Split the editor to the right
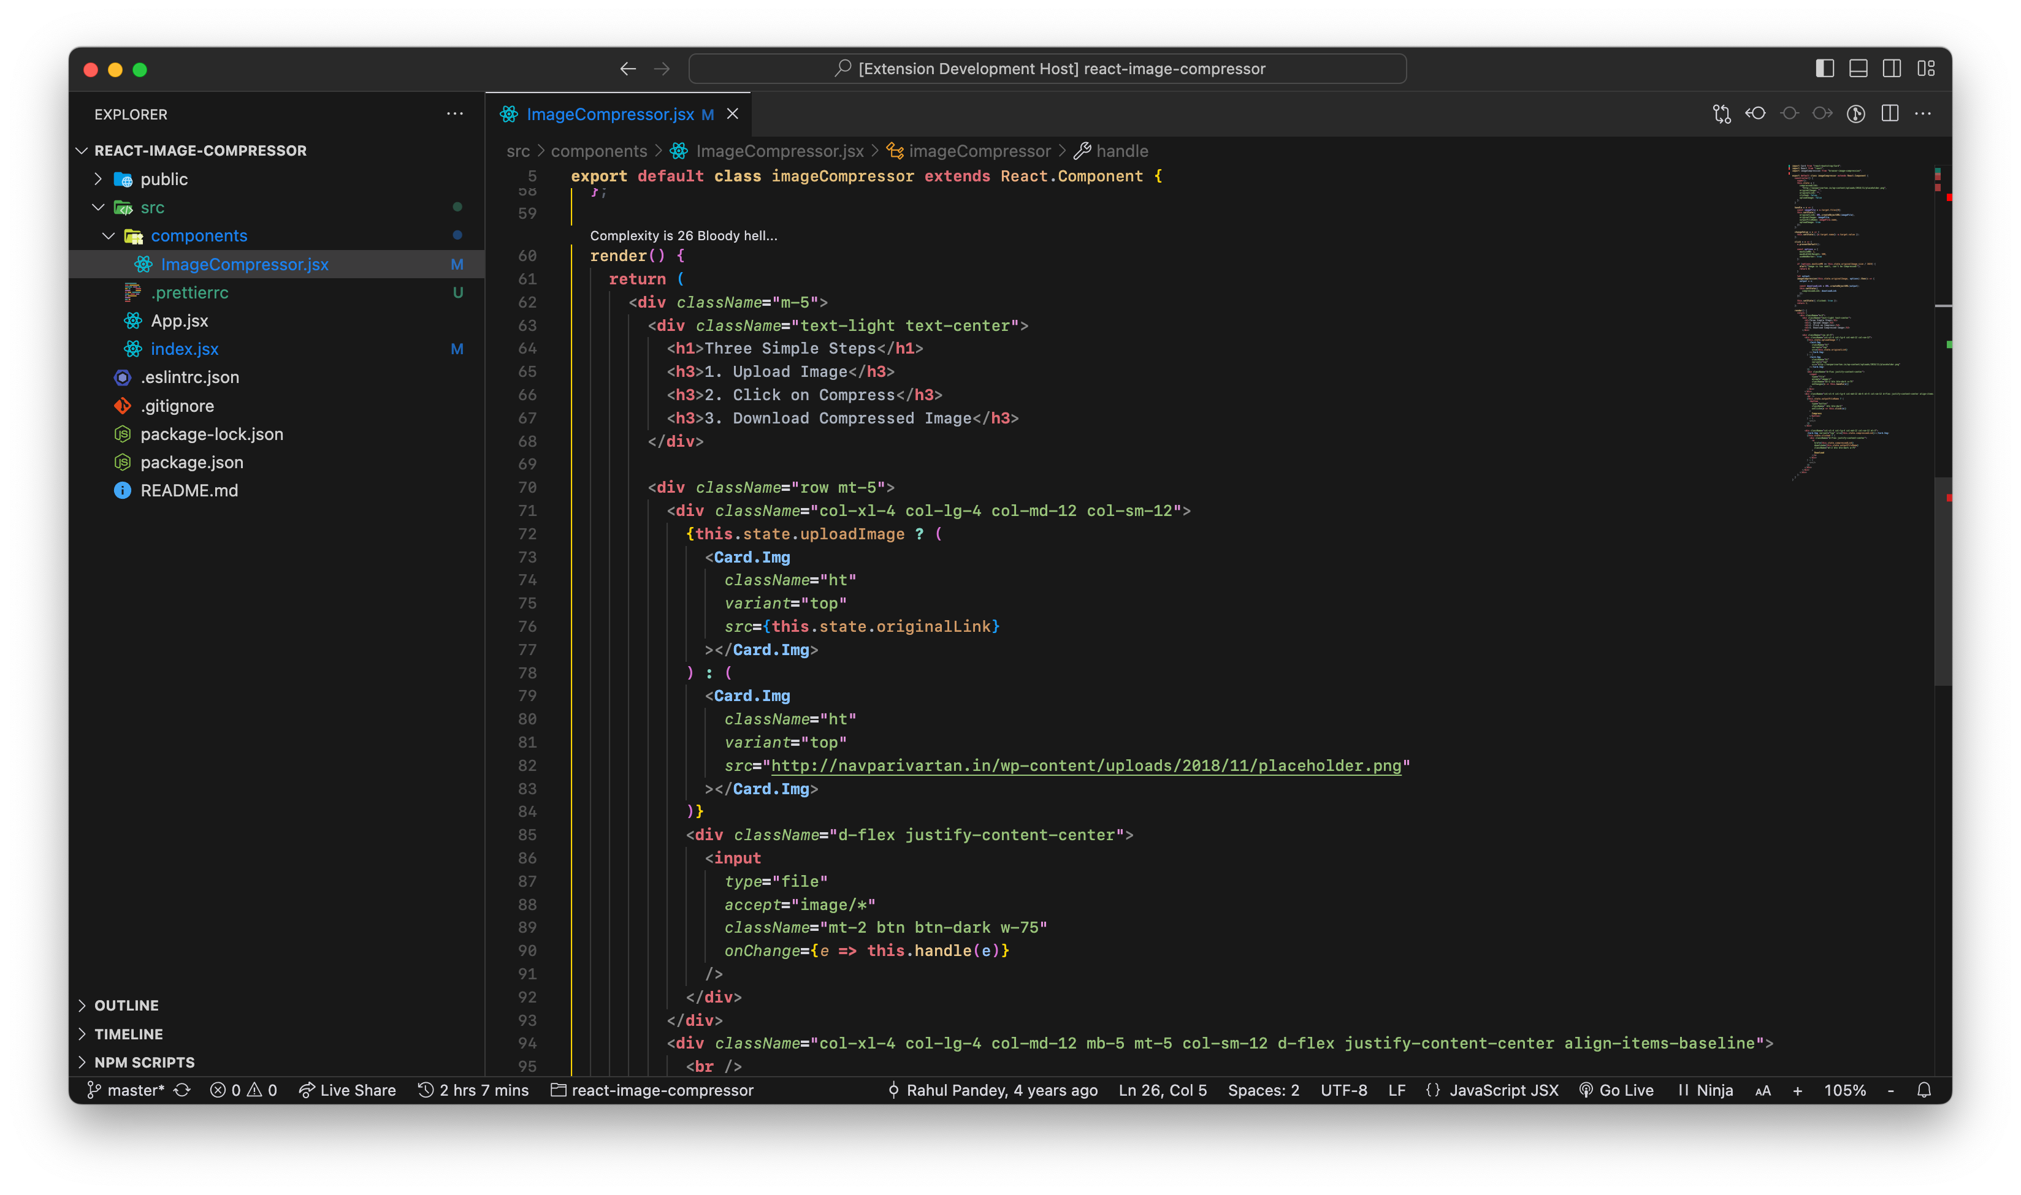 click(1890, 115)
